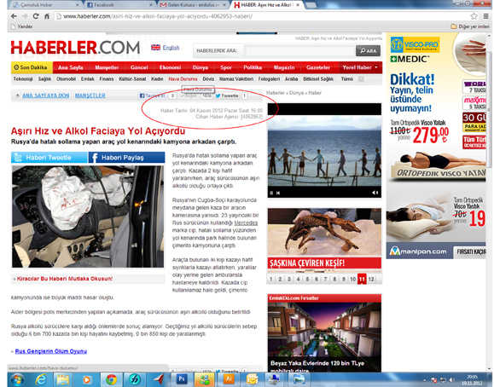Open the Chrome menu icon
This screenshot has height=387, width=494.
point(486,16)
